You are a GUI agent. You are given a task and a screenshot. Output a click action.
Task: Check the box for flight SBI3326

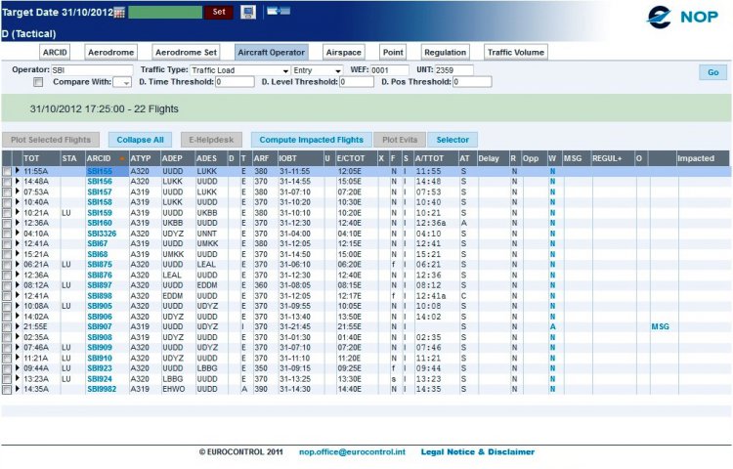tap(7, 234)
